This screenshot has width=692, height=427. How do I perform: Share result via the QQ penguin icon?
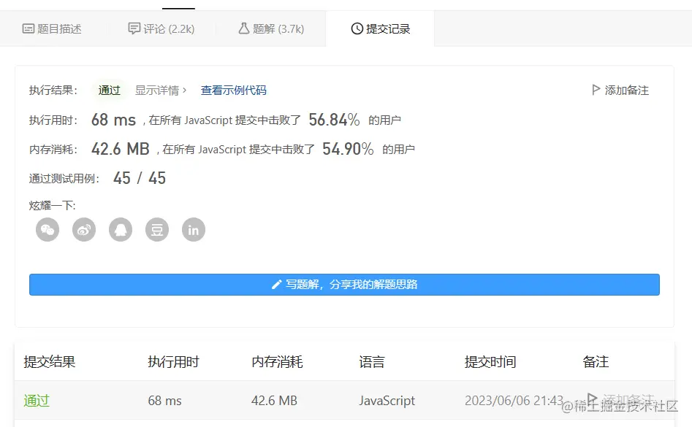pyautogui.click(x=121, y=230)
